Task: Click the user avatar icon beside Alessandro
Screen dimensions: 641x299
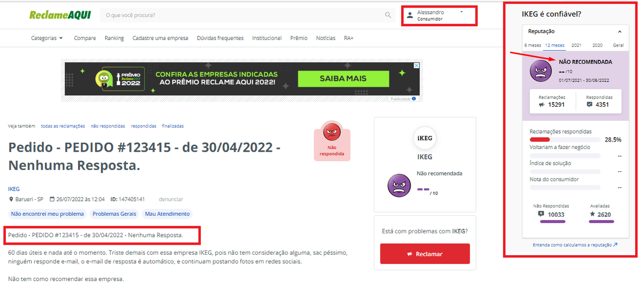Action: click(410, 15)
